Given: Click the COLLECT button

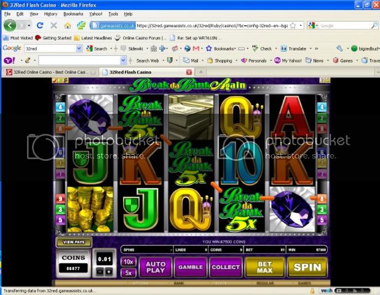Looking at the screenshot, I should click(x=226, y=267).
